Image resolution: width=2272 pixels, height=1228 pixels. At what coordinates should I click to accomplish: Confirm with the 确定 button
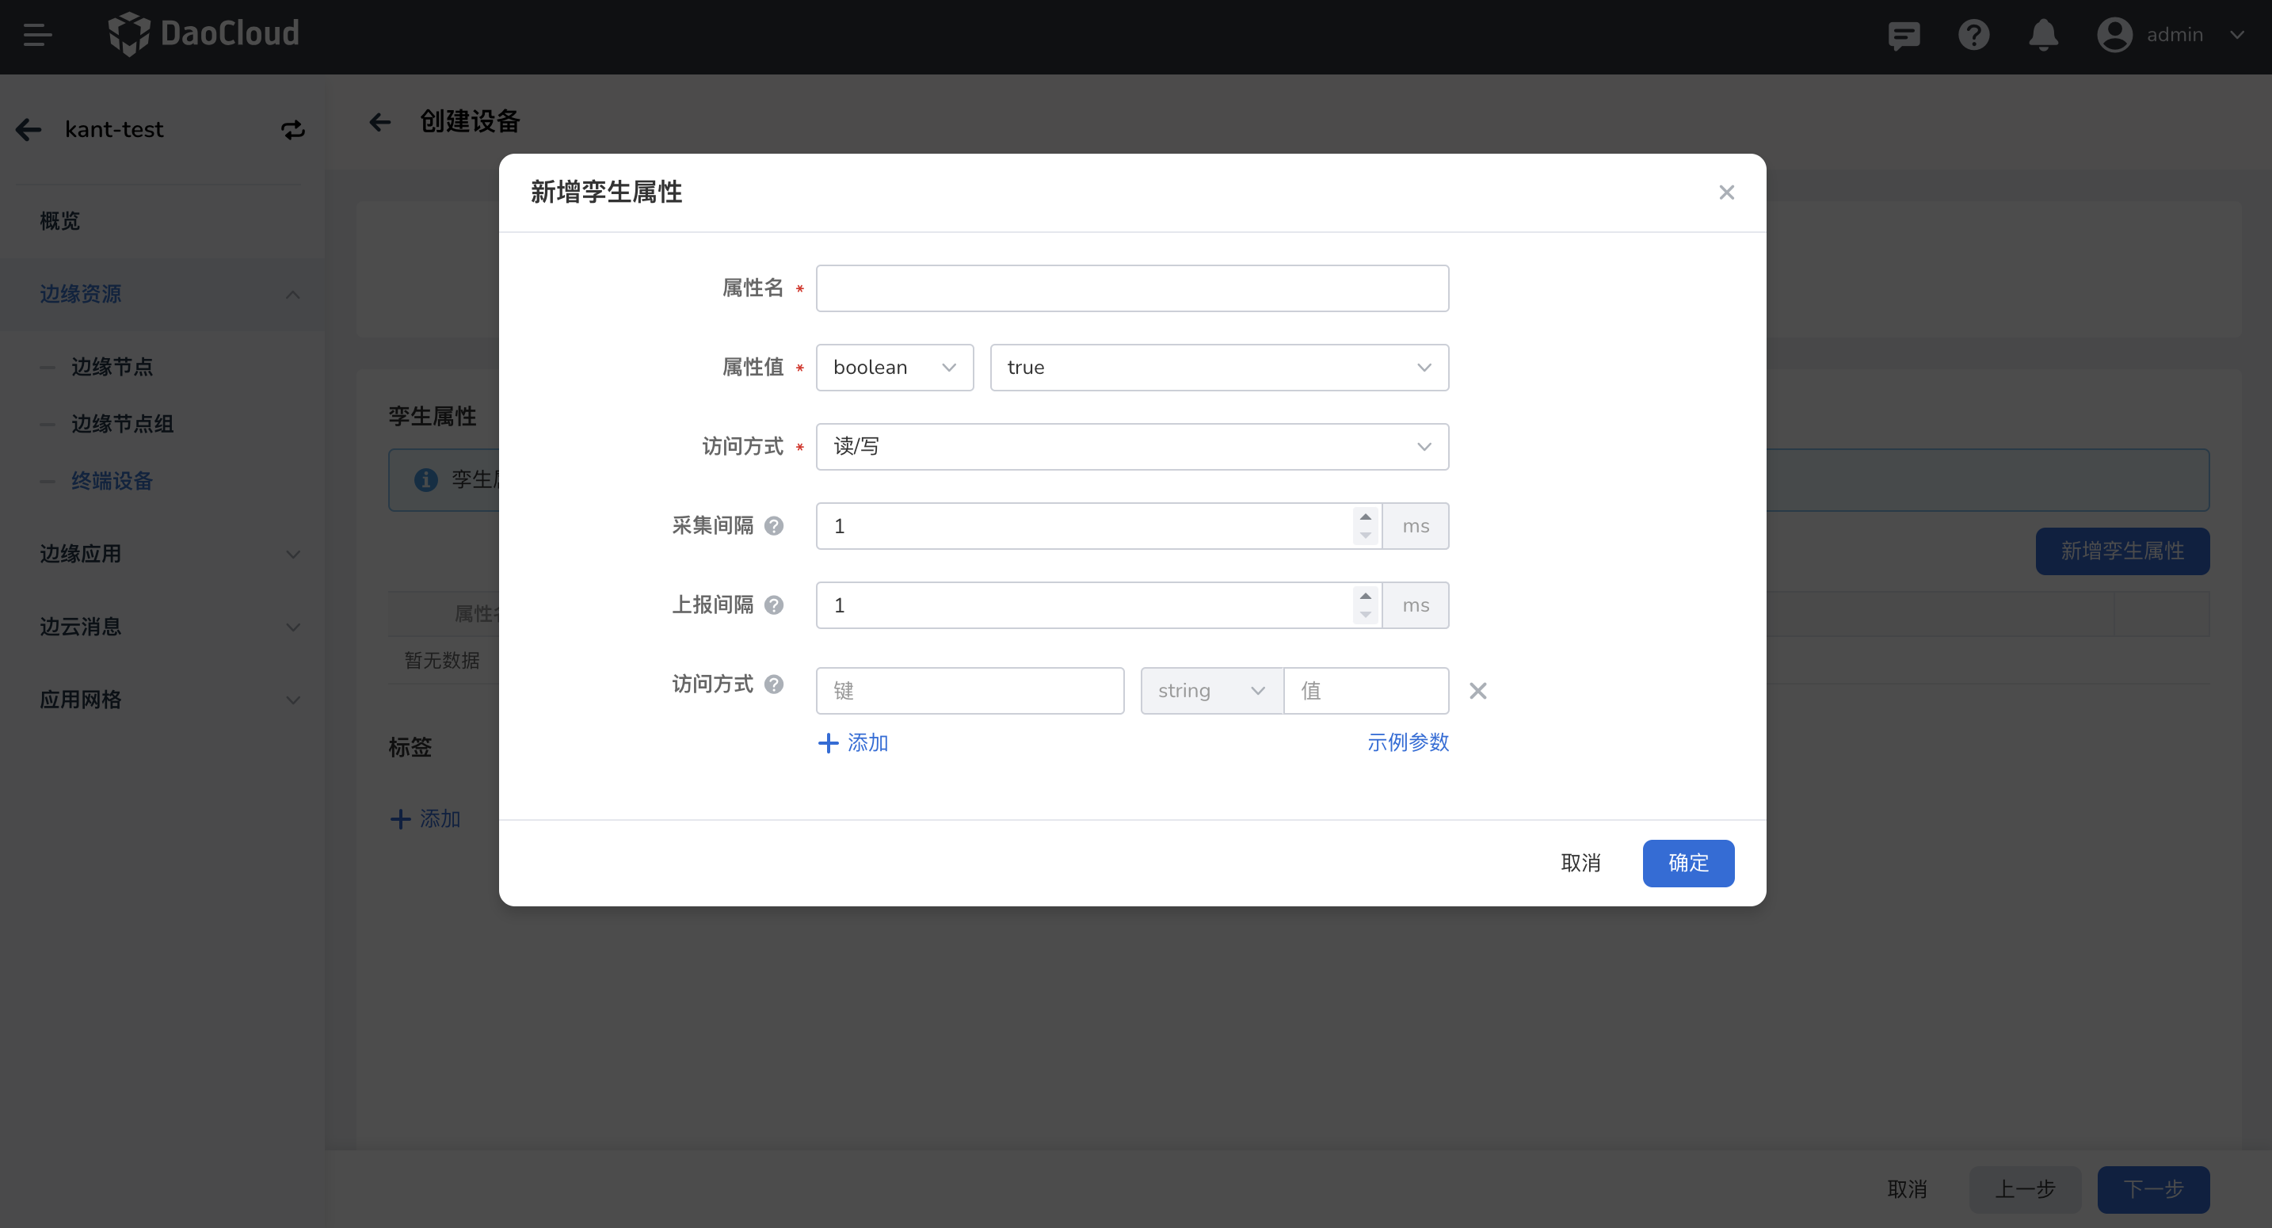1687,863
